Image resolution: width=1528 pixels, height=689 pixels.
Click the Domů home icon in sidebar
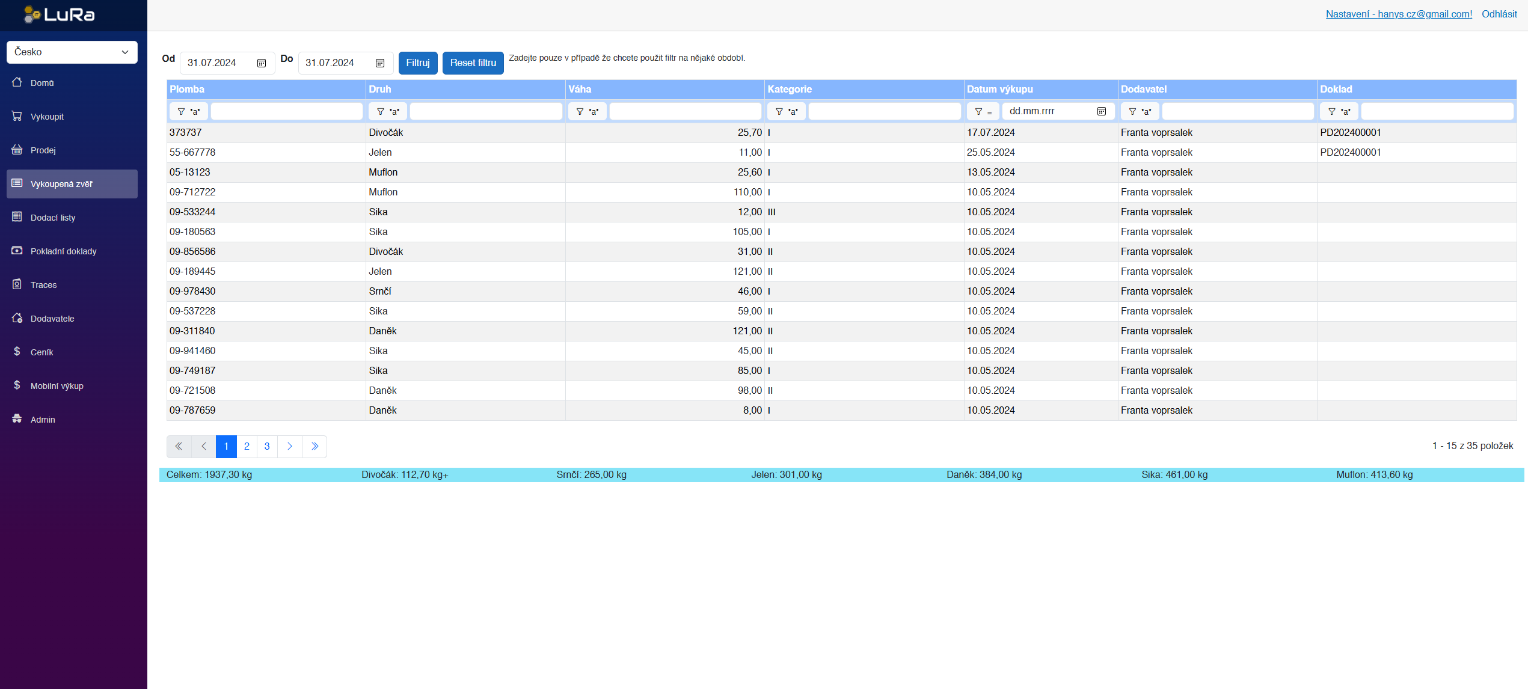pos(17,82)
